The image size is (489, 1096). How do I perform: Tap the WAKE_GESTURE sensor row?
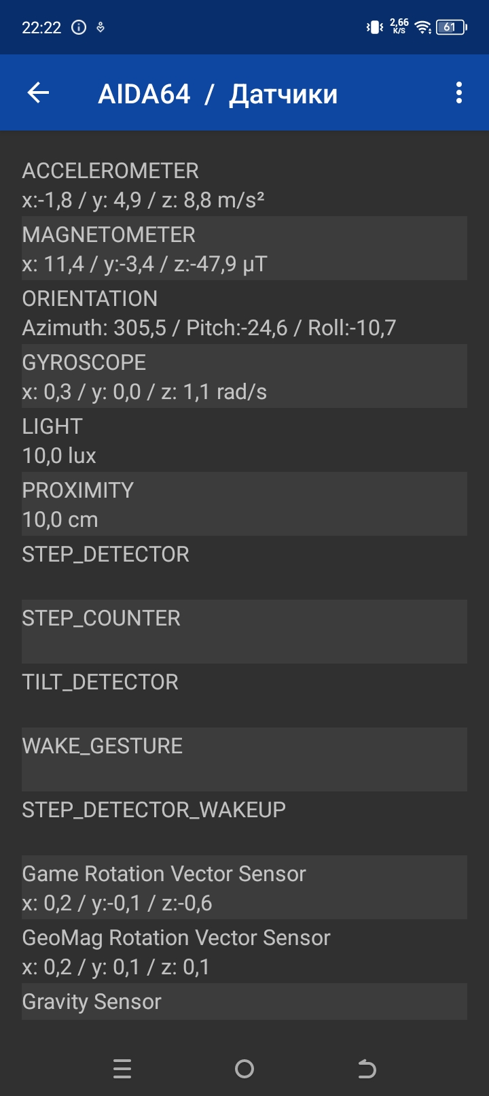244,759
